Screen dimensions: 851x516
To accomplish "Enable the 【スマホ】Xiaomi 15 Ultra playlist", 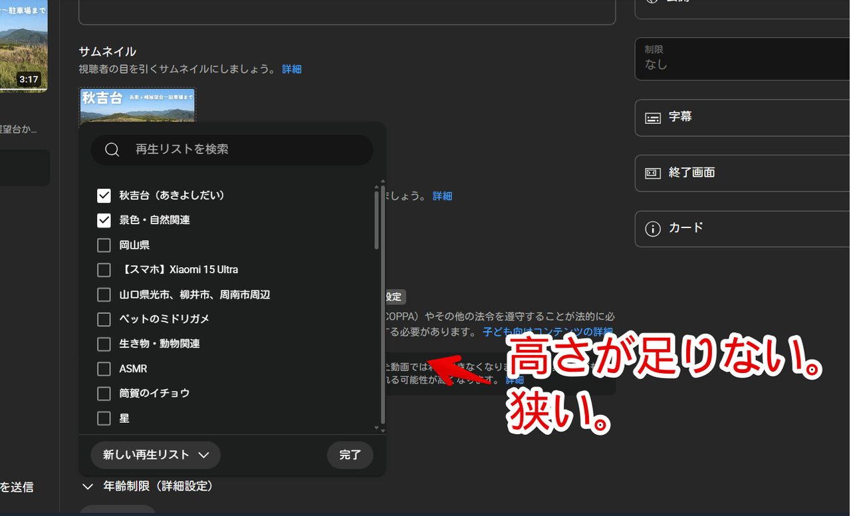I will click(x=104, y=270).
